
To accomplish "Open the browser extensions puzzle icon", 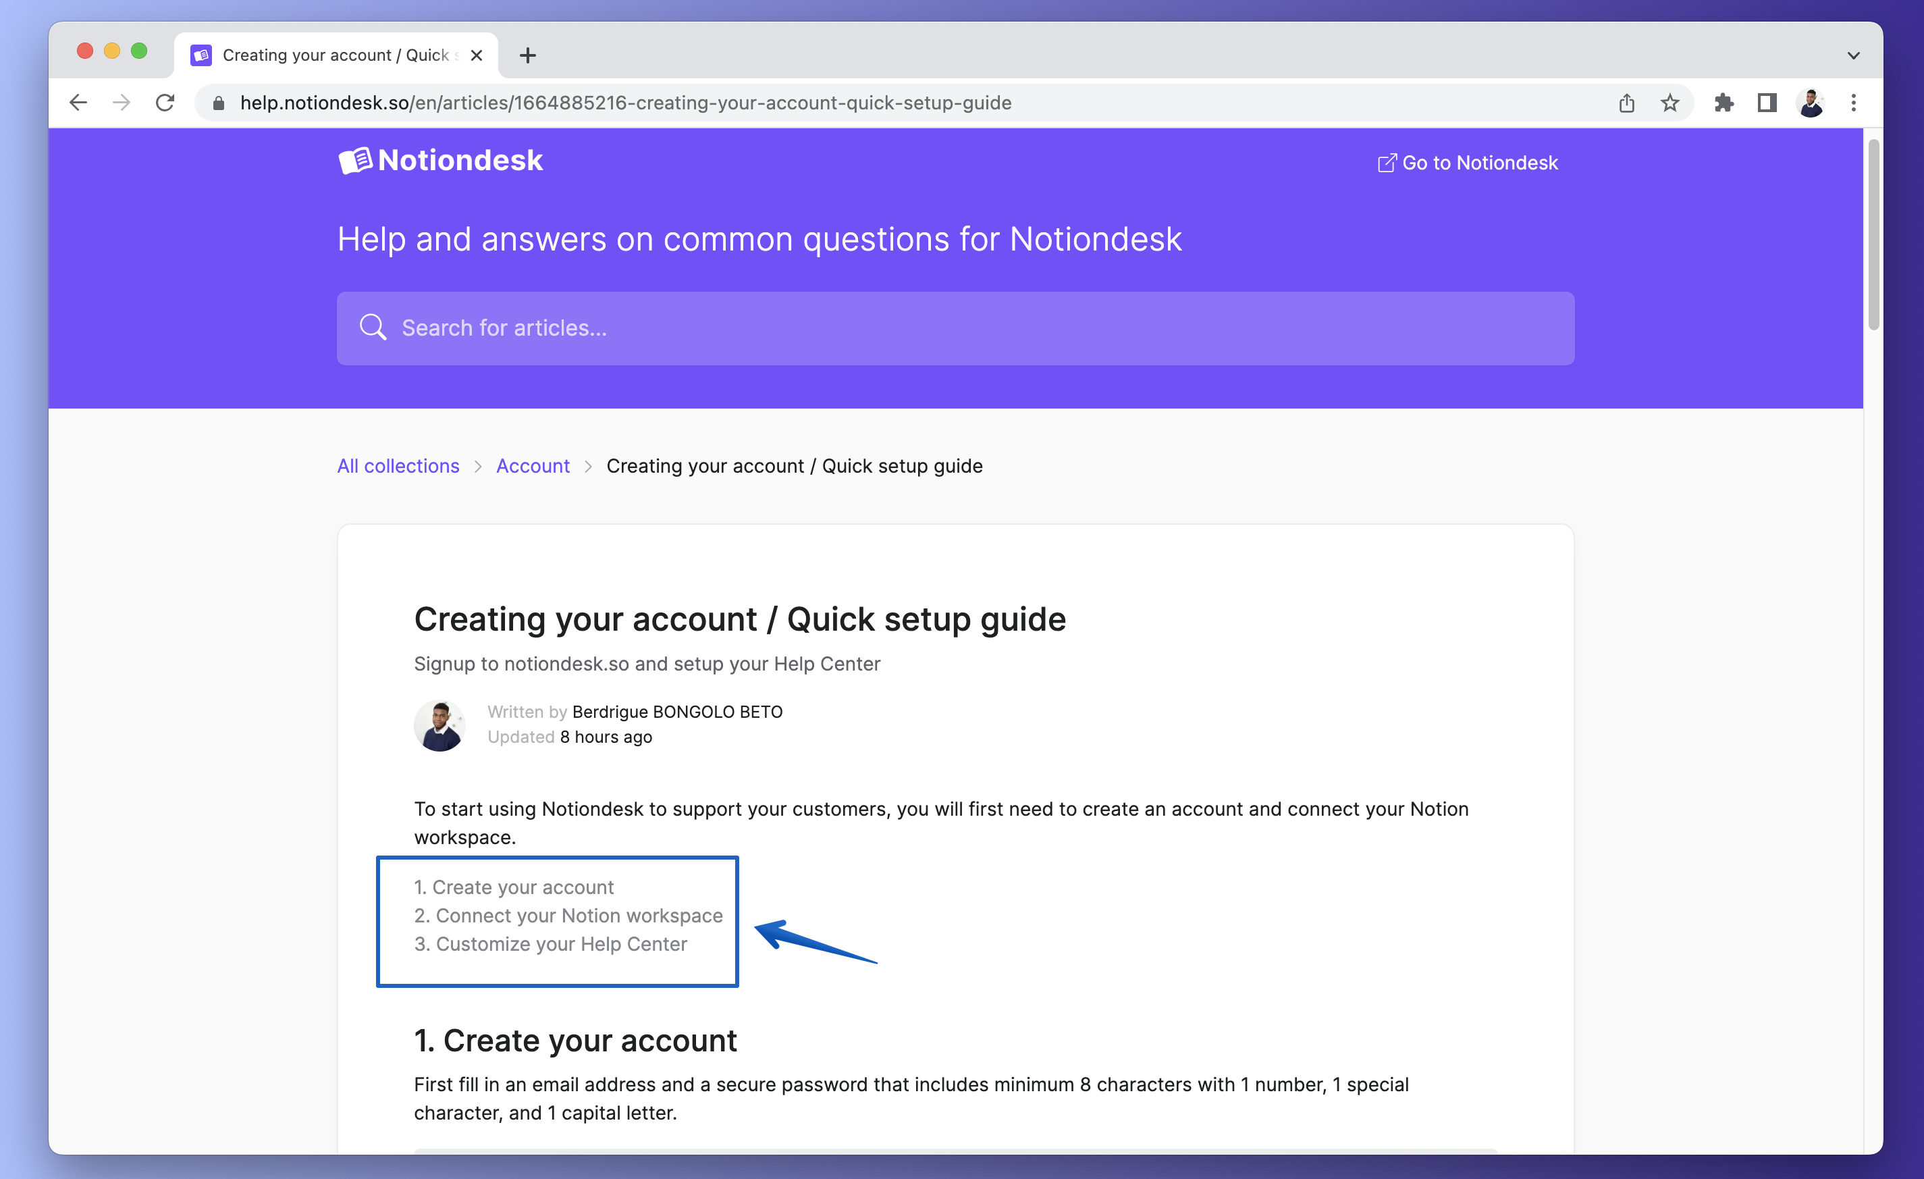I will click(1724, 103).
